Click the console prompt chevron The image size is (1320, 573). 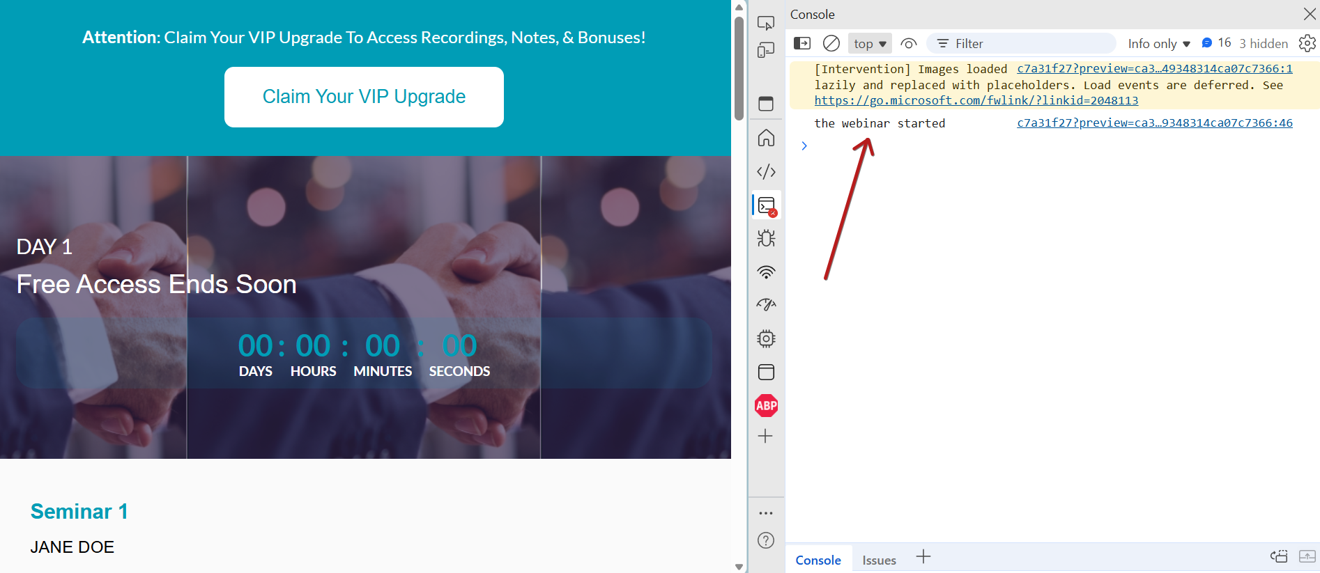click(804, 146)
